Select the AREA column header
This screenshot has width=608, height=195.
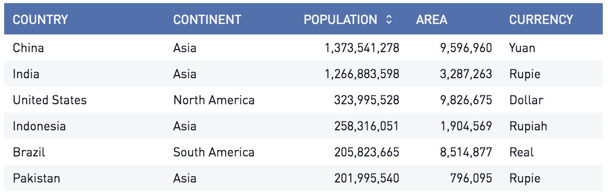(x=432, y=19)
